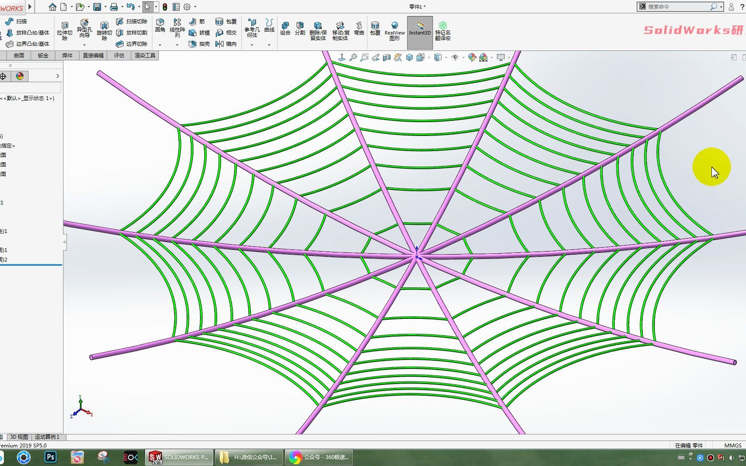
Task: Open the DisplayManager tab with color ball
Action: click(x=20, y=76)
